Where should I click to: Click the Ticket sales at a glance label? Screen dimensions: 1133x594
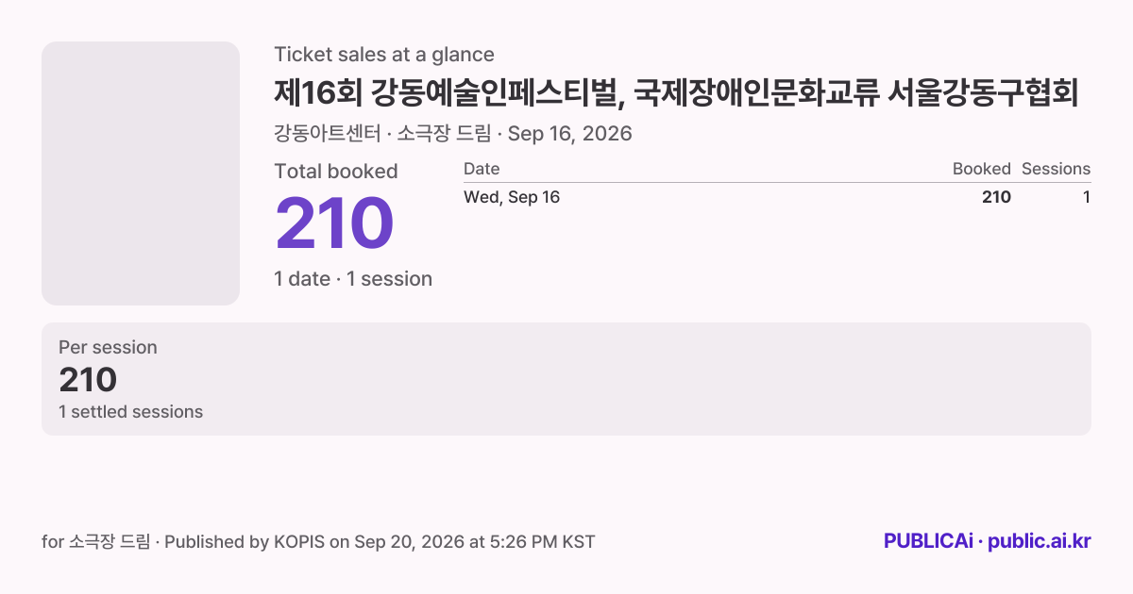point(384,55)
